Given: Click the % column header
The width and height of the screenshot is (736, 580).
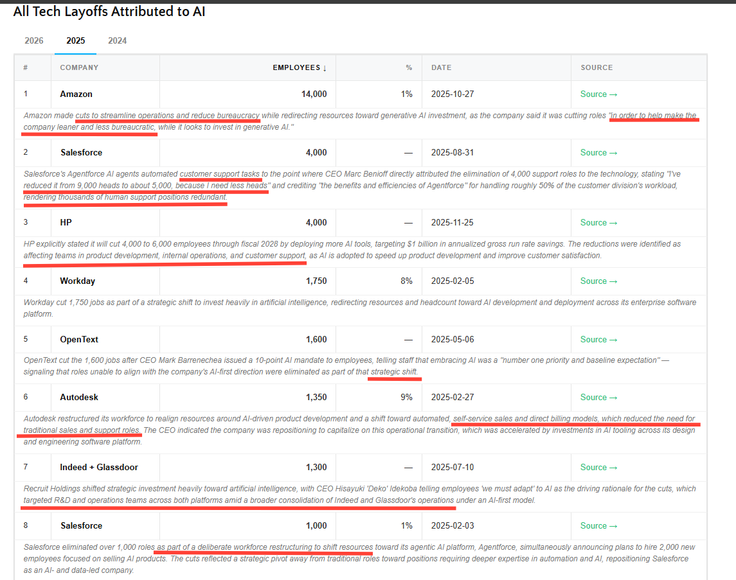Looking at the screenshot, I should [x=409, y=67].
